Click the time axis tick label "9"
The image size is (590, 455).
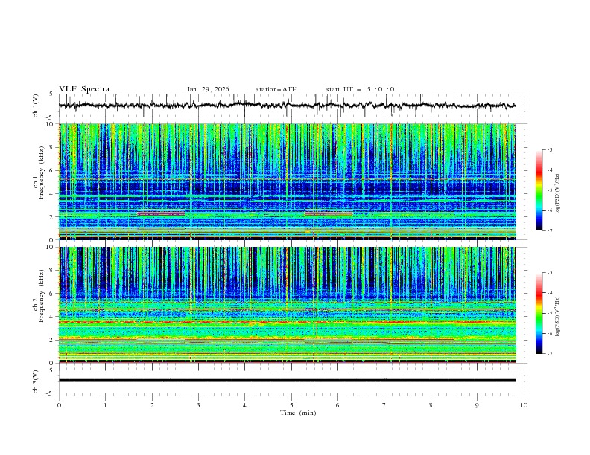tap(477, 405)
